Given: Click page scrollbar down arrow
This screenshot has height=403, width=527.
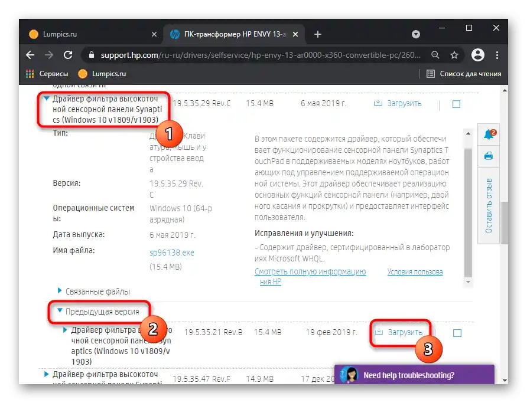Looking at the screenshot, I should pos(505,380).
